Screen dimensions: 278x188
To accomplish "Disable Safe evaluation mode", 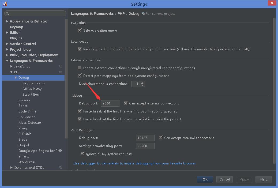I will 80,30.
